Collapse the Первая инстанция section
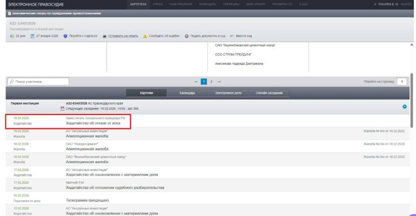Image resolution: width=416 pixels, height=216 pixels. point(405,106)
